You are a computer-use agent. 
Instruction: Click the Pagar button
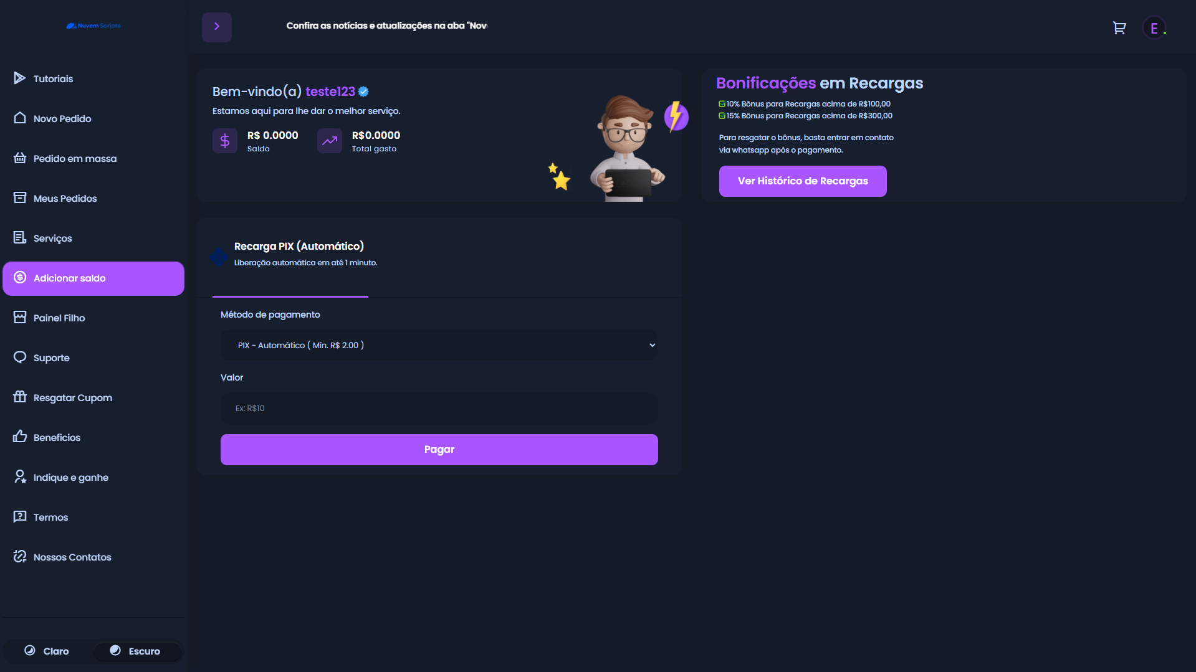tap(439, 450)
